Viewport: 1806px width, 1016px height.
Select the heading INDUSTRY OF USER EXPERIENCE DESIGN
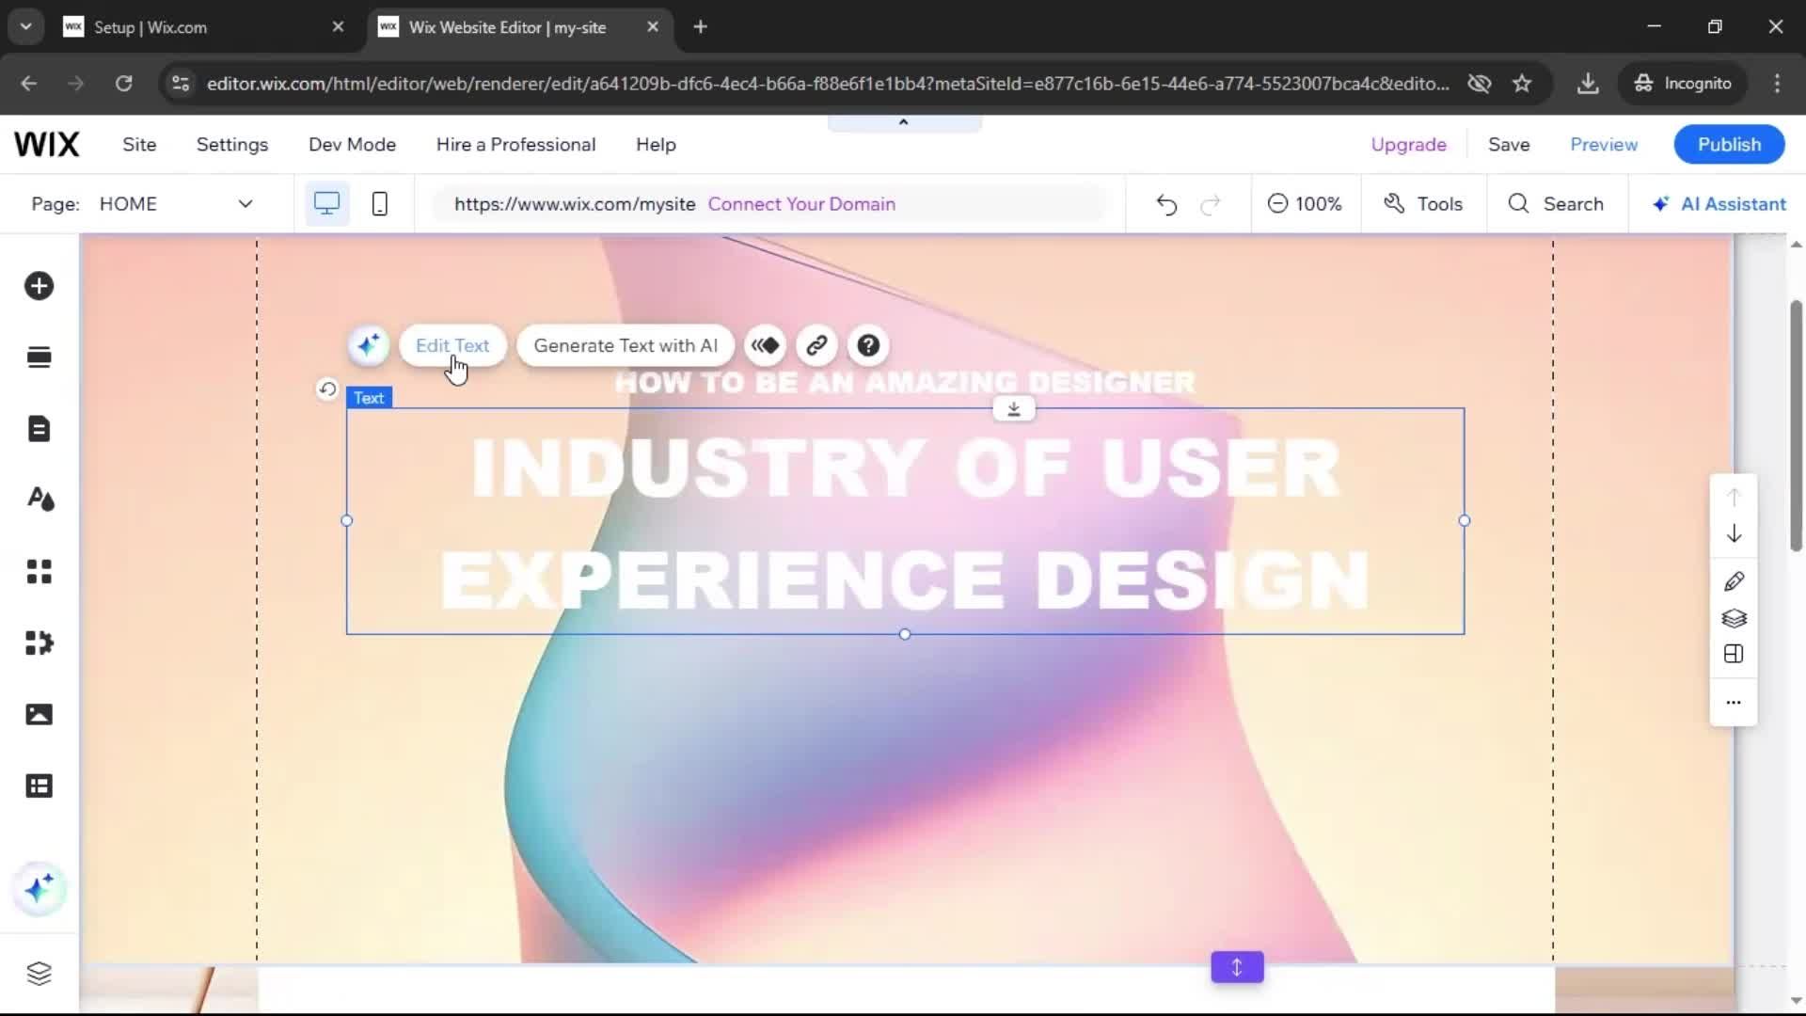point(904,522)
